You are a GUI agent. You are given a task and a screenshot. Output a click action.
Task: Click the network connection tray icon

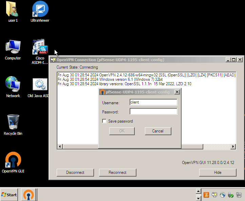click(239, 195)
